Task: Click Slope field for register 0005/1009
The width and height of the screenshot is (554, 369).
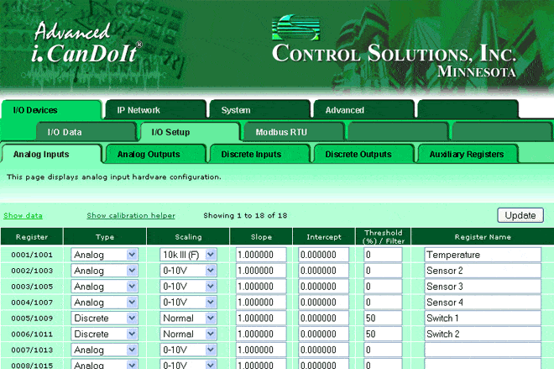Action: click(261, 318)
